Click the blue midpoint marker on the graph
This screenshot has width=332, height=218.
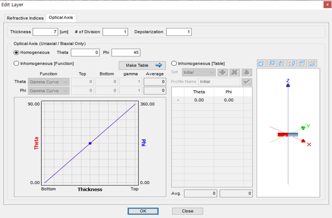point(90,144)
